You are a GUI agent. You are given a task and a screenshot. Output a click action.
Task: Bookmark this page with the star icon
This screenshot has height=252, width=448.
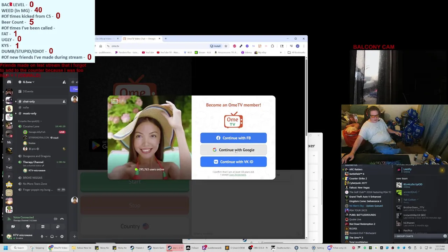pos(226,46)
